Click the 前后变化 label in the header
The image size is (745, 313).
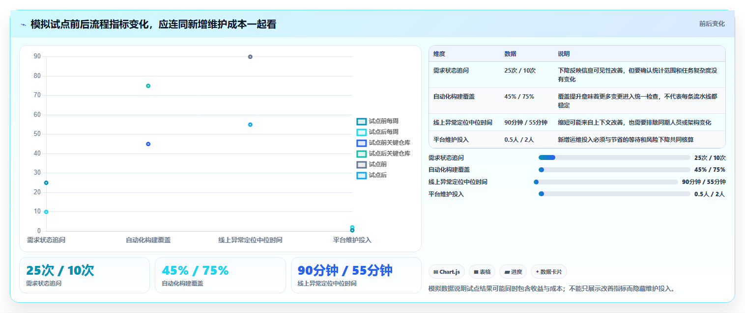pyautogui.click(x=712, y=24)
